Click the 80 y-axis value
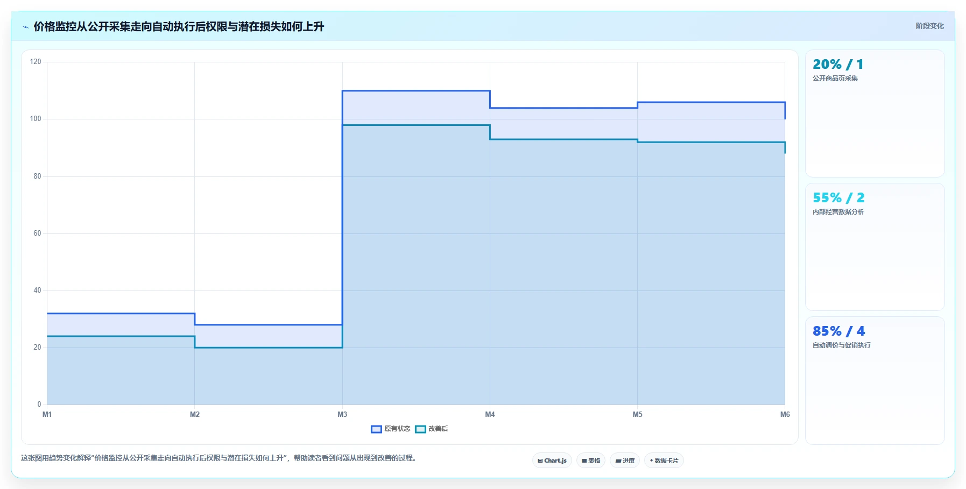Image resolution: width=966 pixels, height=489 pixels. pos(37,176)
